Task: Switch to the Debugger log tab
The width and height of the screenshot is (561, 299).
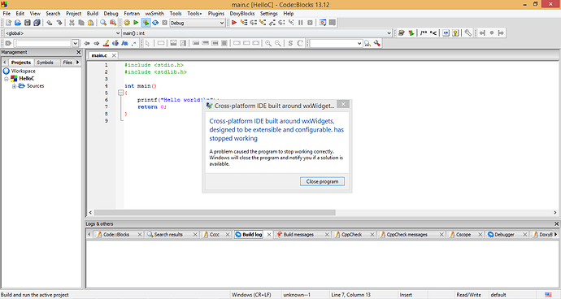Action: (504, 235)
